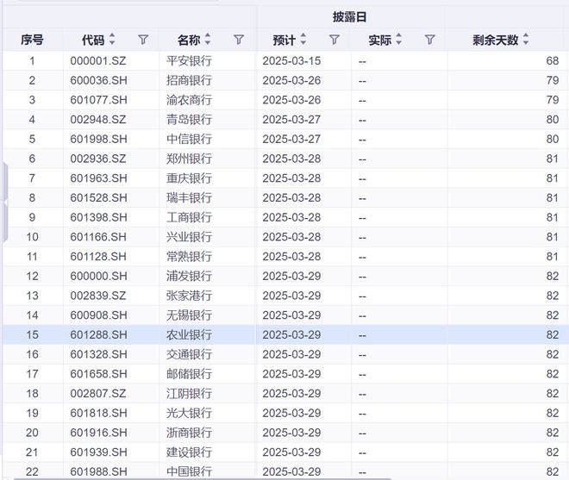This screenshot has width=569, height=480.
Task: Select the 浦发银行 name cell
Action: pos(189,276)
